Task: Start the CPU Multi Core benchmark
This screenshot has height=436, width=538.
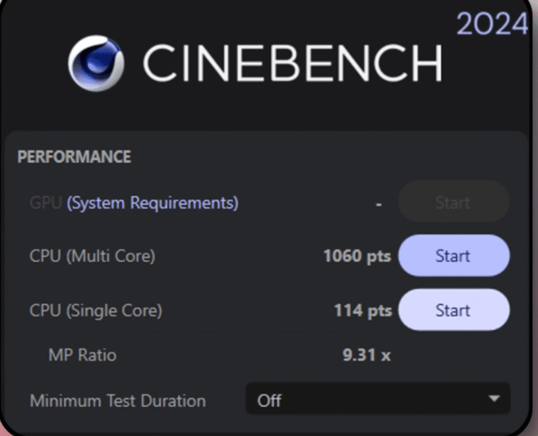Action: (453, 256)
